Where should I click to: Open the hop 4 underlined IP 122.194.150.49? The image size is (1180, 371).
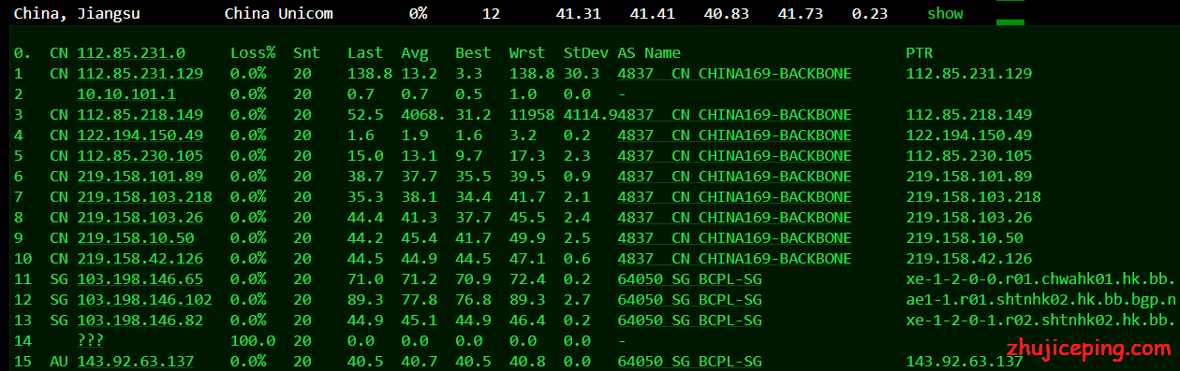140,136
